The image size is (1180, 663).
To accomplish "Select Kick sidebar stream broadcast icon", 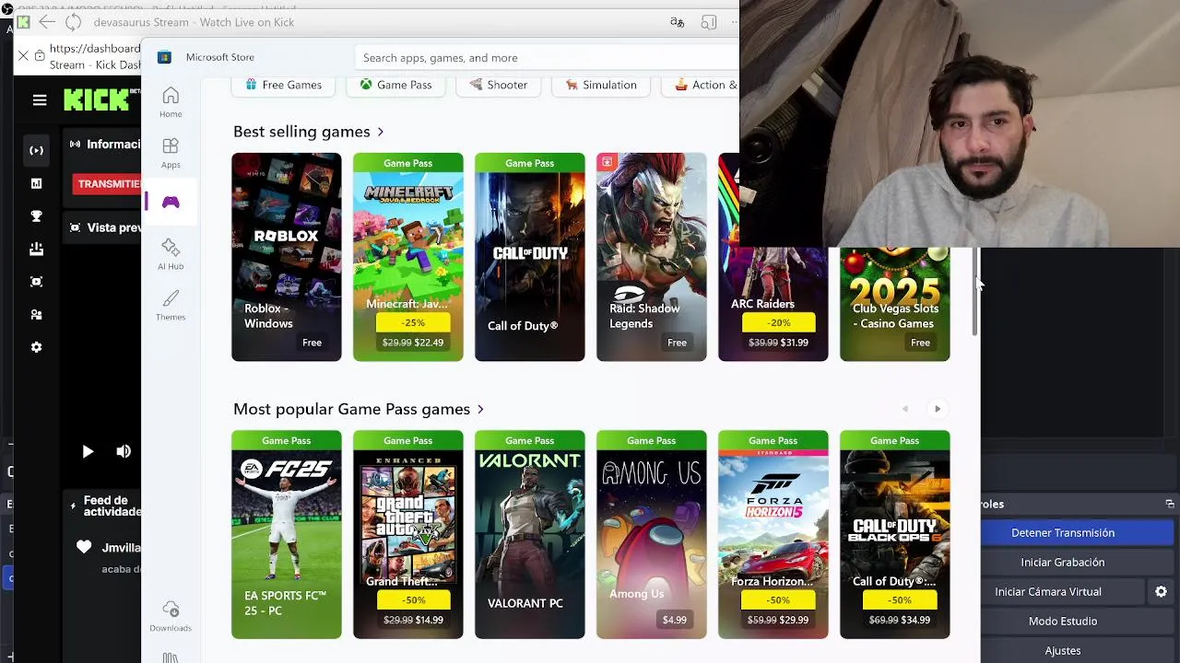I will 36,150.
